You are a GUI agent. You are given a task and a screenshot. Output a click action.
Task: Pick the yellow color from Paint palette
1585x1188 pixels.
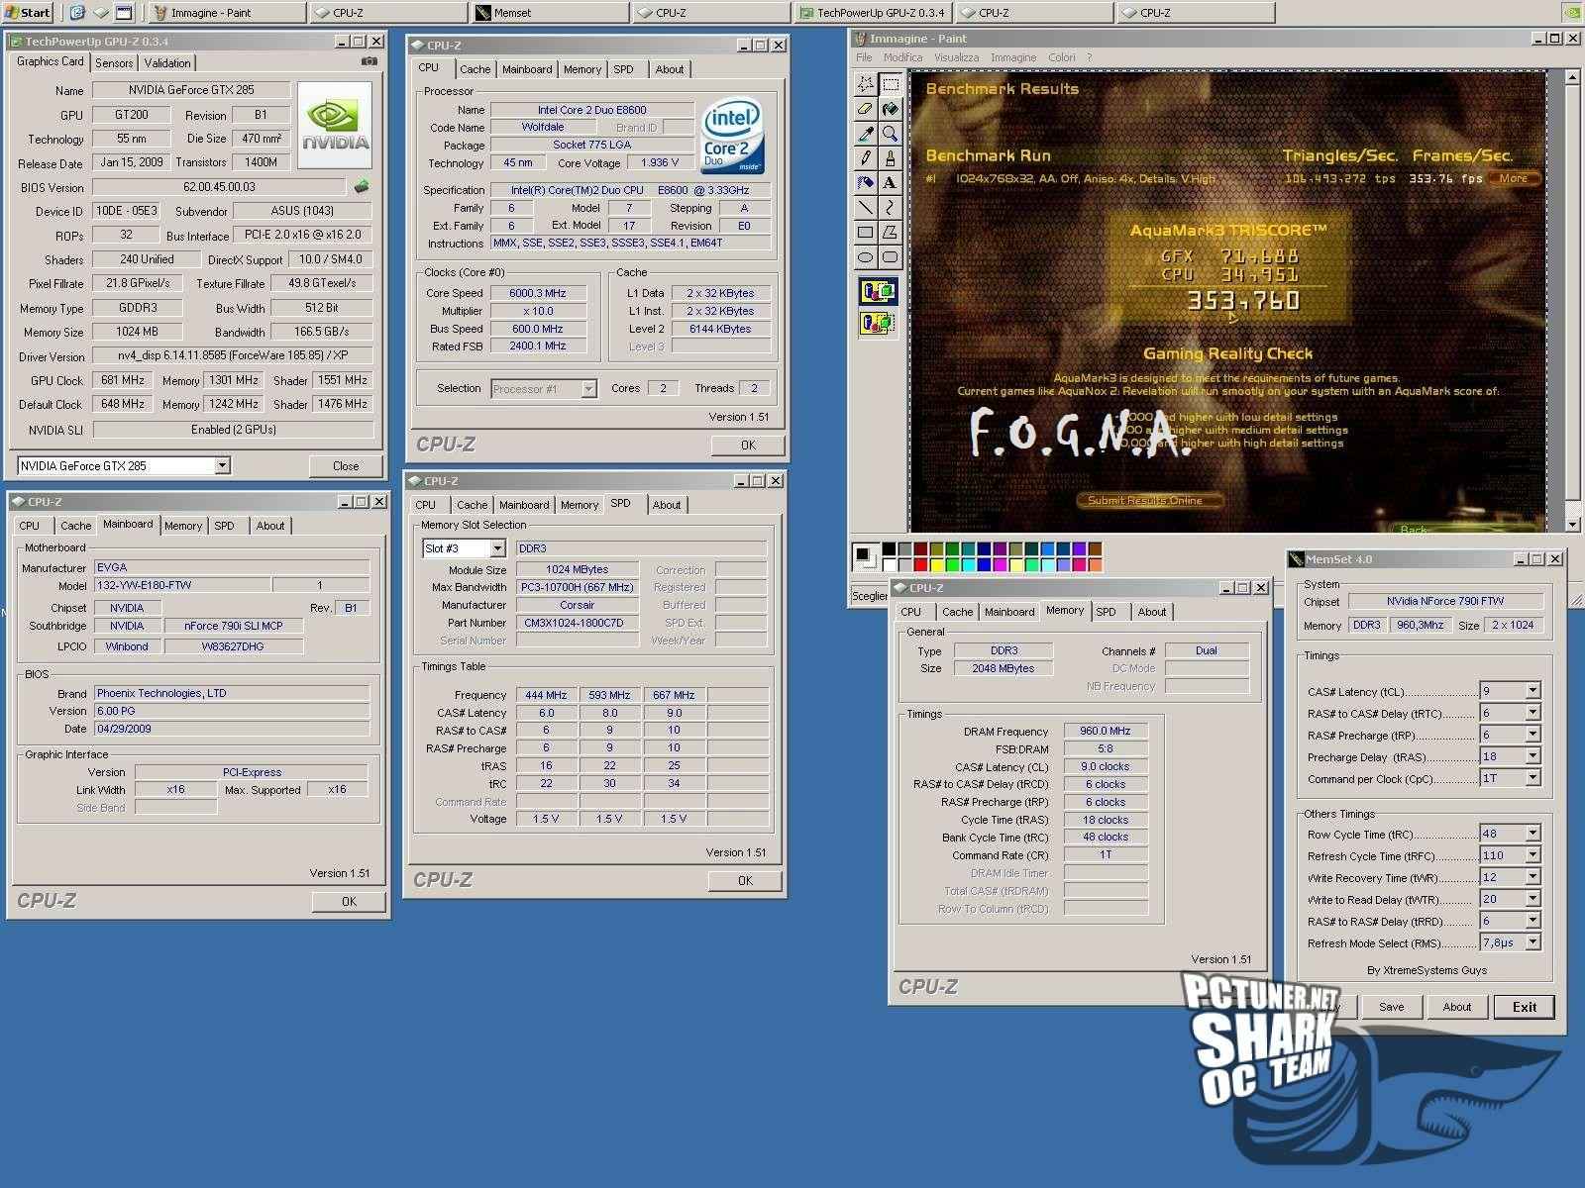click(x=936, y=564)
